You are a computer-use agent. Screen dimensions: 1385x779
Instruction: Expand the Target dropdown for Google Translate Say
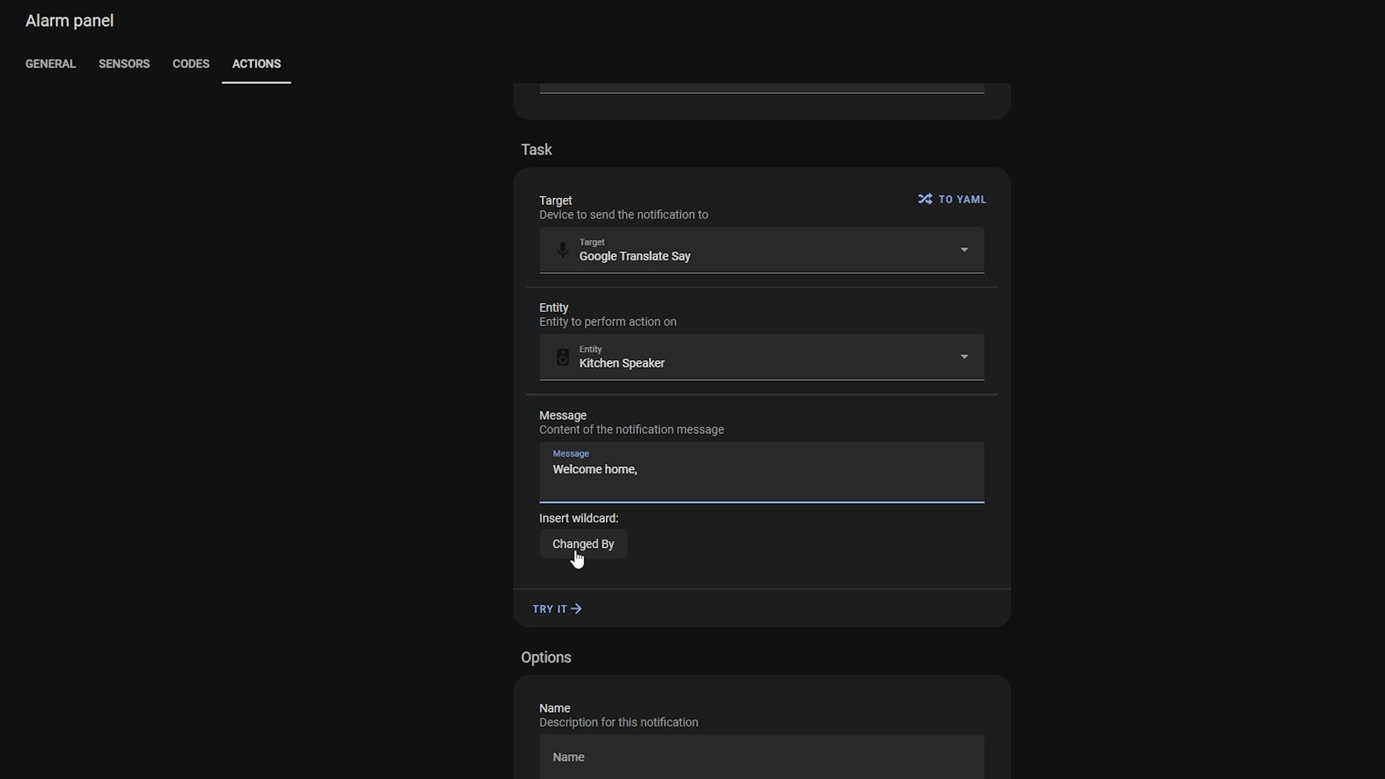pos(963,250)
